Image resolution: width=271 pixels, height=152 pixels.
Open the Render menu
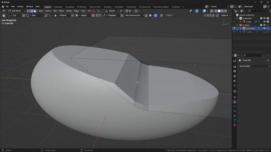[x=20, y=7]
